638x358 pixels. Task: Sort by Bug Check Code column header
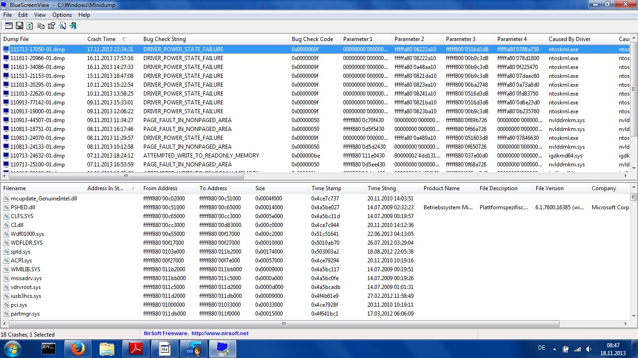click(x=314, y=39)
